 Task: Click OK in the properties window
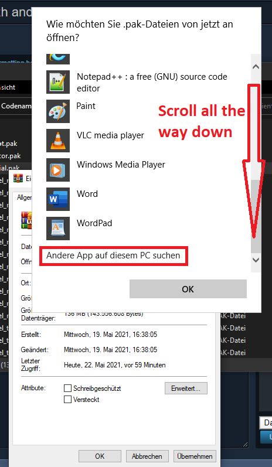click(100, 456)
